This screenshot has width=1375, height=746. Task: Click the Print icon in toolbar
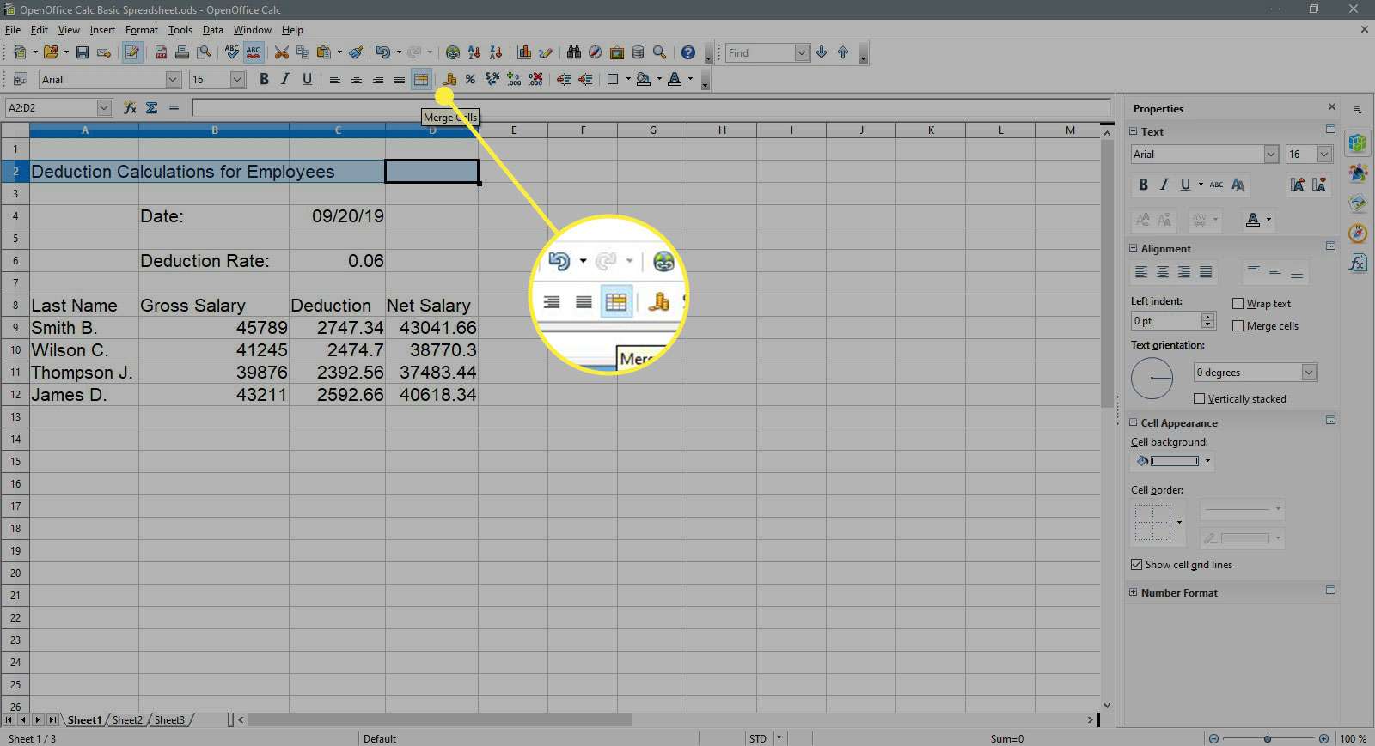click(182, 52)
